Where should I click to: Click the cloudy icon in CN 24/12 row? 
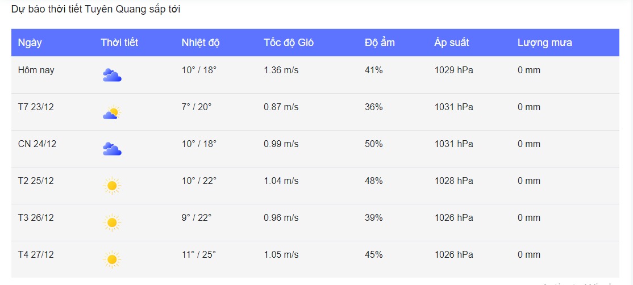(112, 149)
